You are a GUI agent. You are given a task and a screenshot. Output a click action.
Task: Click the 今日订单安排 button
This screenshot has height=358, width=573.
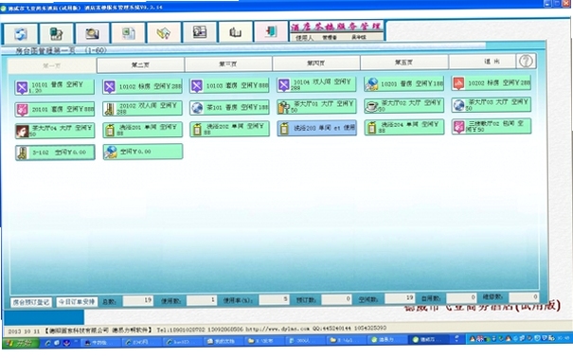tap(77, 302)
